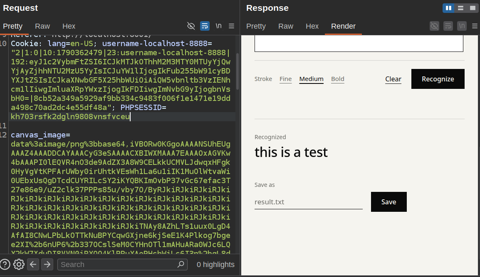This screenshot has width=480, height=277.
Task: Select the Raw tab in Request panel
Action: 42,26
